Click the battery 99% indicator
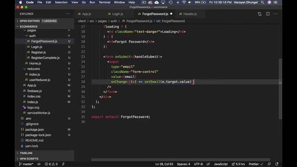 click(x=200, y=2)
